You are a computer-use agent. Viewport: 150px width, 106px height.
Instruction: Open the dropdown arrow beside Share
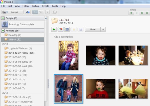pyautogui.click(x=103, y=29)
